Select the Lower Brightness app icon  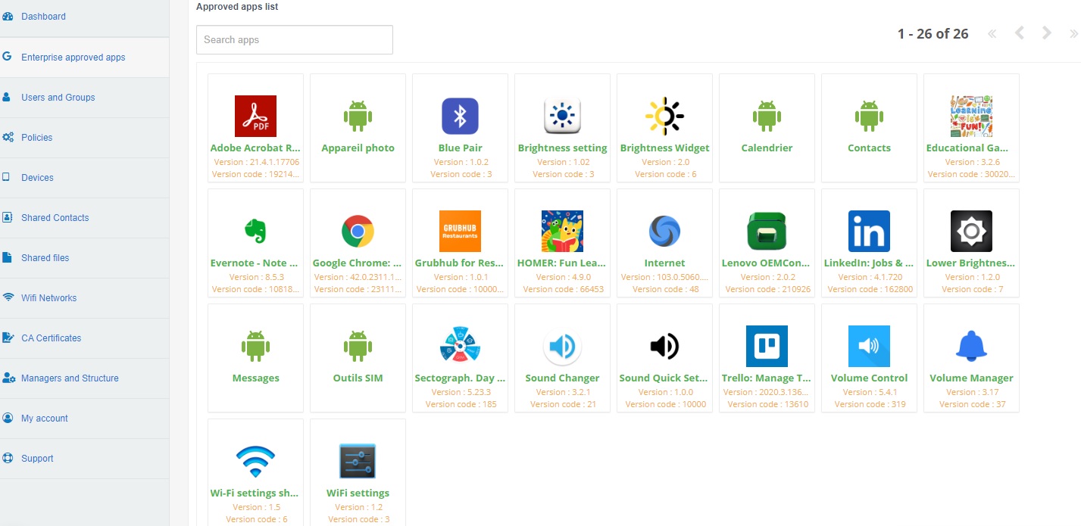pyautogui.click(x=971, y=231)
